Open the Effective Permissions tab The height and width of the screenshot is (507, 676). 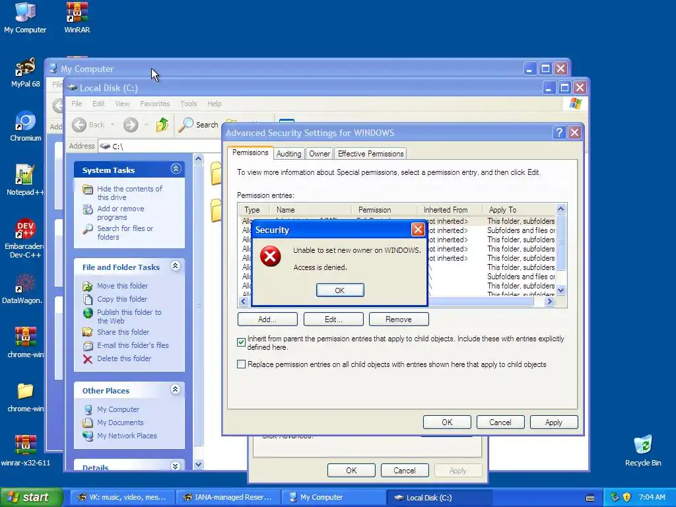[x=371, y=154]
